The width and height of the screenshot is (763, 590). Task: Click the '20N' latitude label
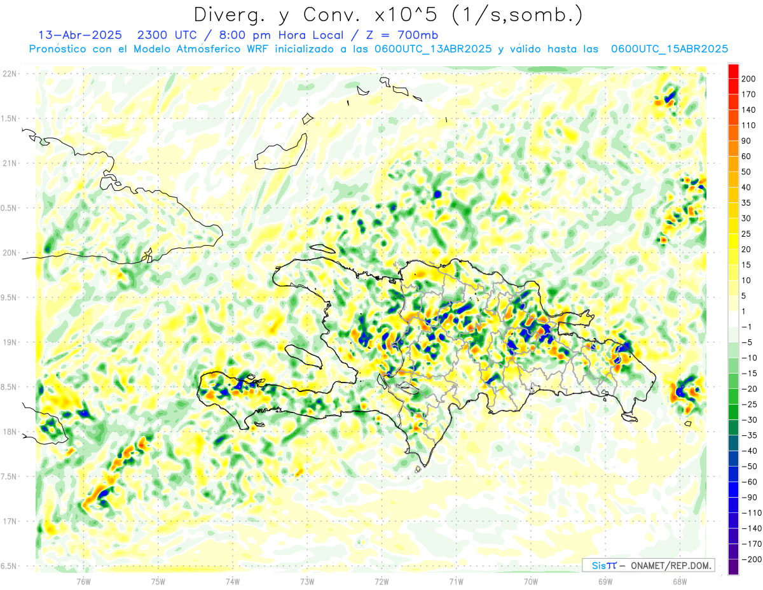(9, 253)
